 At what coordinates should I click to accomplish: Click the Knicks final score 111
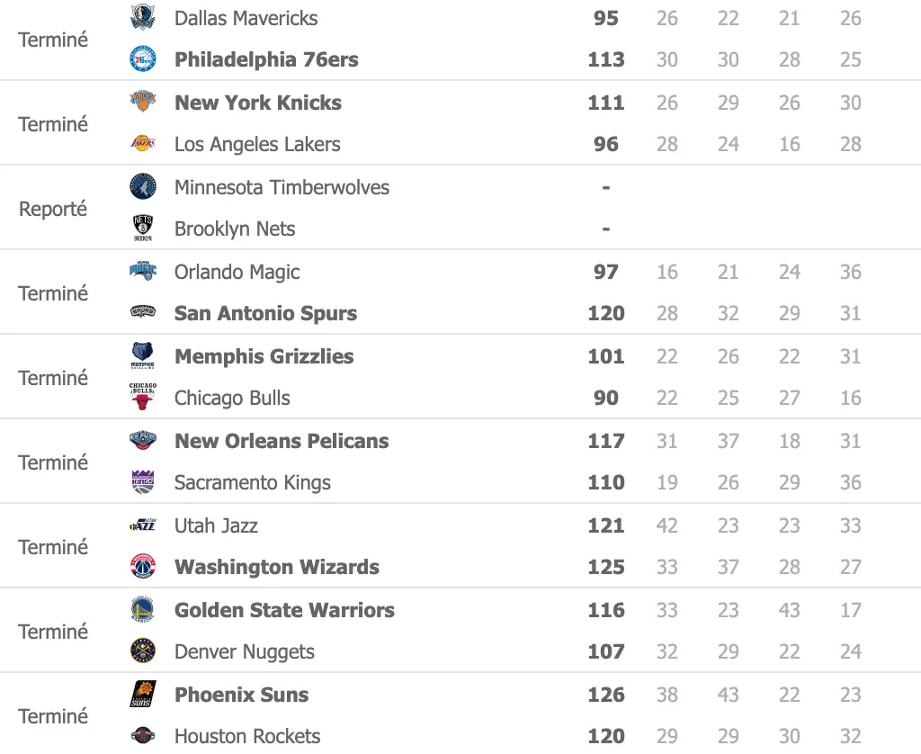(x=605, y=103)
